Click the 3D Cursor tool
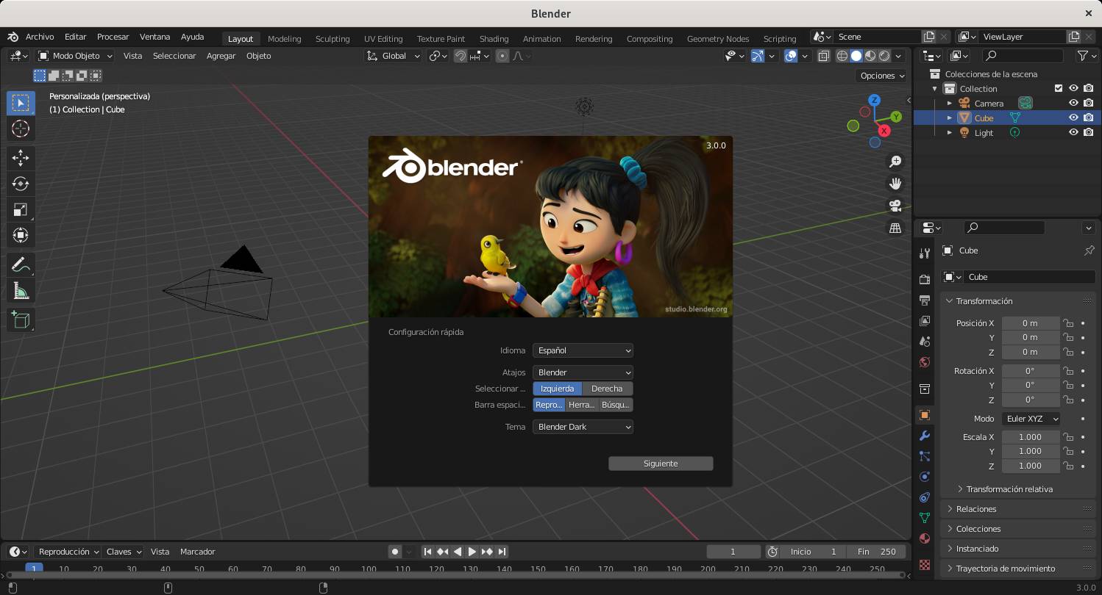The image size is (1102, 595). coord(21,129)
